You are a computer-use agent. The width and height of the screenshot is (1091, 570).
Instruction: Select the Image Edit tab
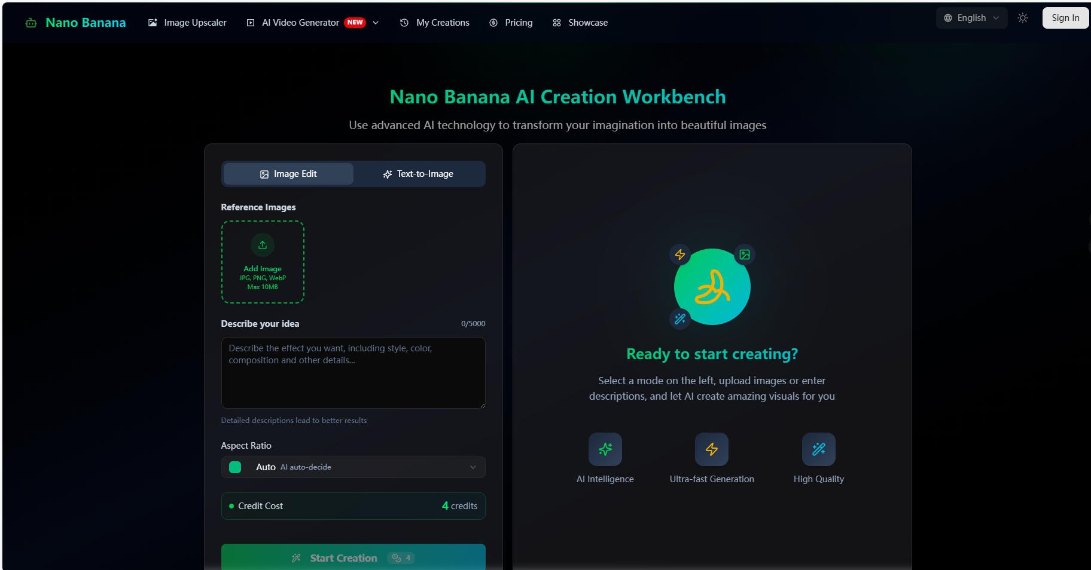(x=288, y=174)
